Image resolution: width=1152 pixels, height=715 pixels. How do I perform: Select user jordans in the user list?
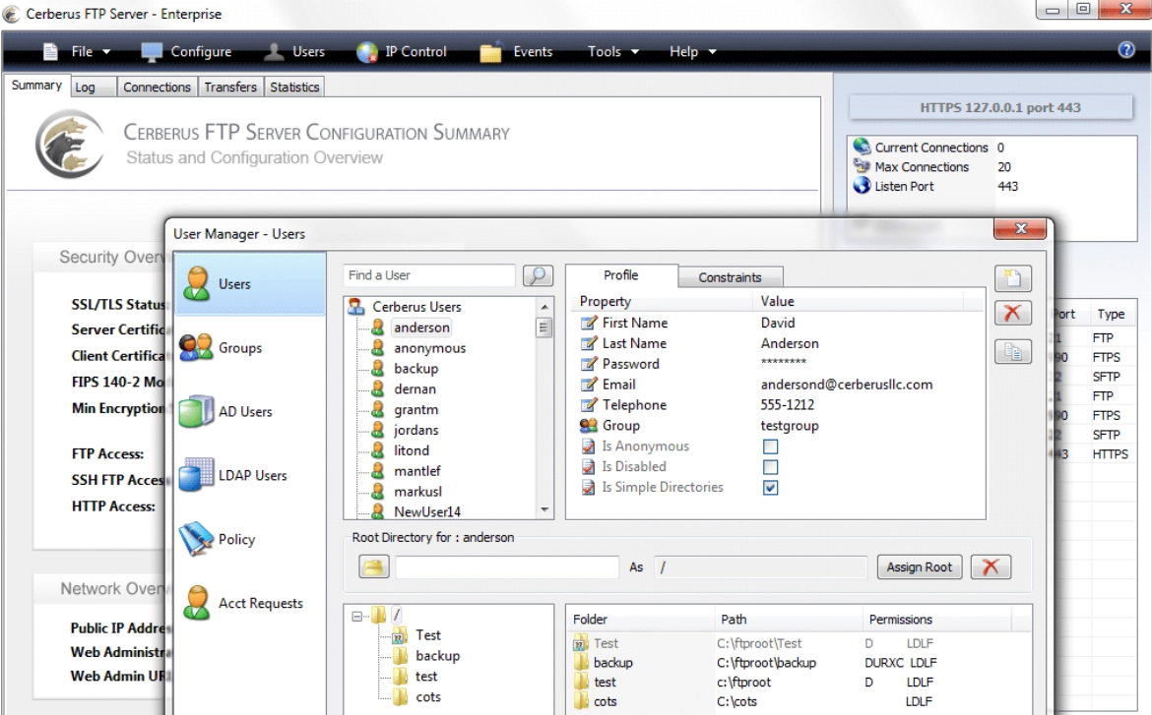(x=416, y=430)
